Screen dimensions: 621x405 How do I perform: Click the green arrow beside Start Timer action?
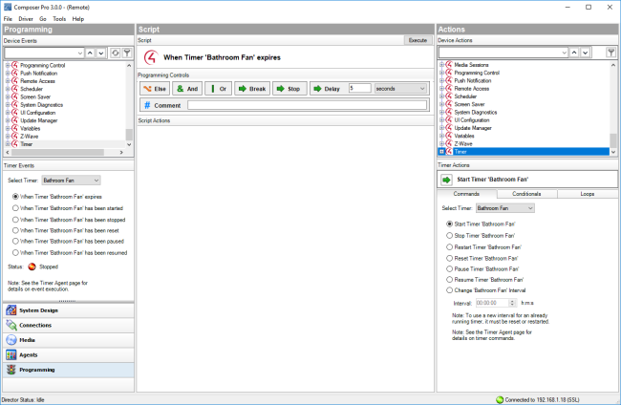446,180
